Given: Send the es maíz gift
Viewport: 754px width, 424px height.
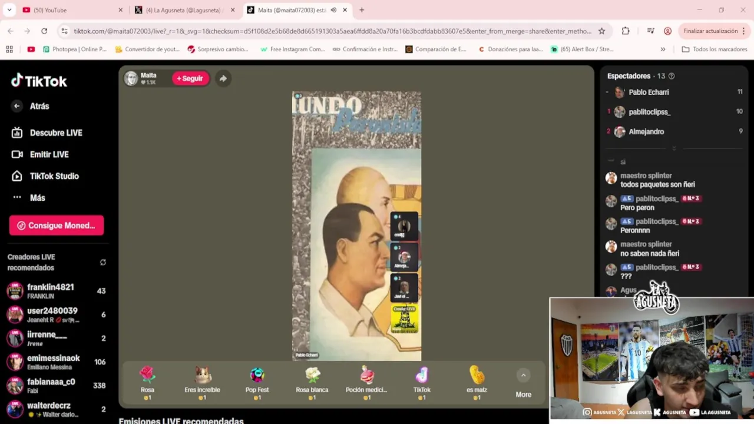Looking at the screenshot, I should [x=477, y=383].
